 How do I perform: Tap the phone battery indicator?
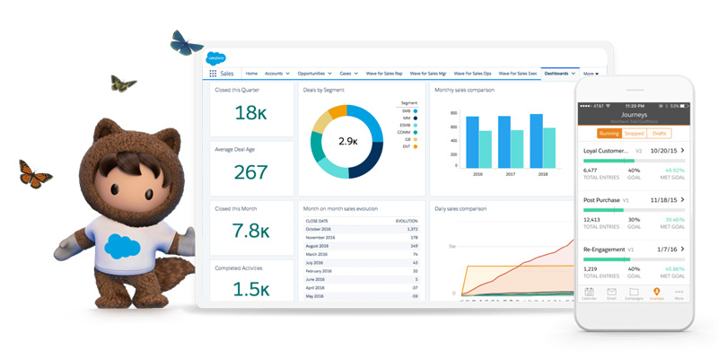[x=686, y=106]
